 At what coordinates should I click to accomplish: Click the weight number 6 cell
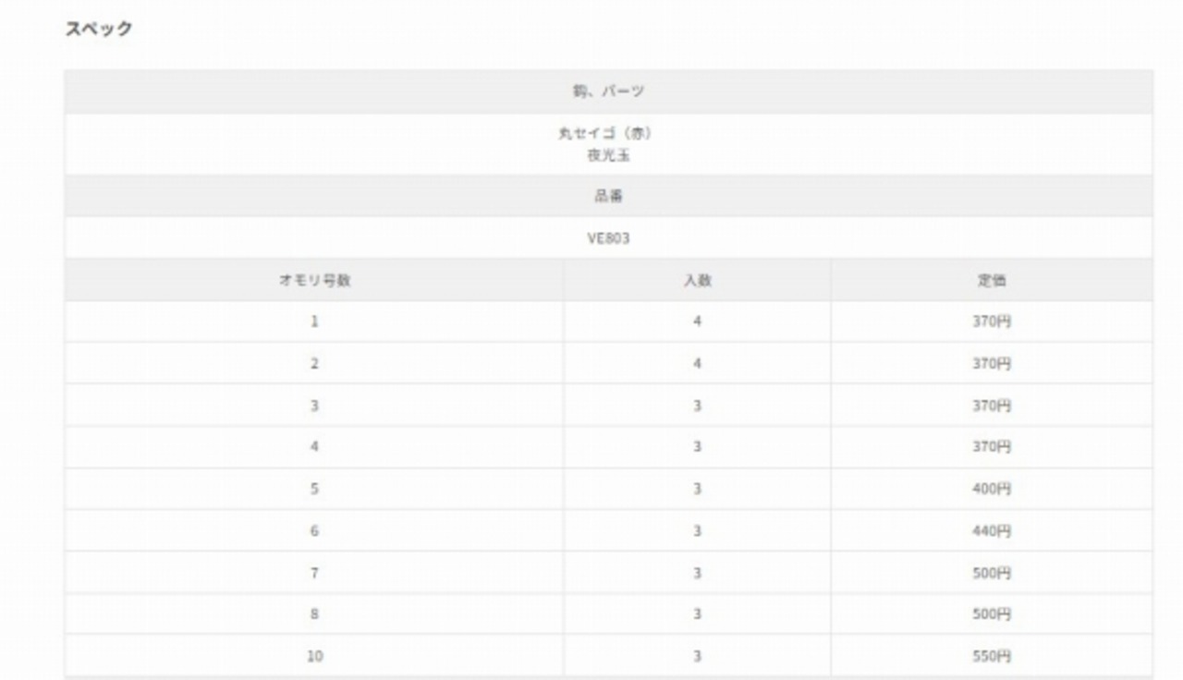314,531
